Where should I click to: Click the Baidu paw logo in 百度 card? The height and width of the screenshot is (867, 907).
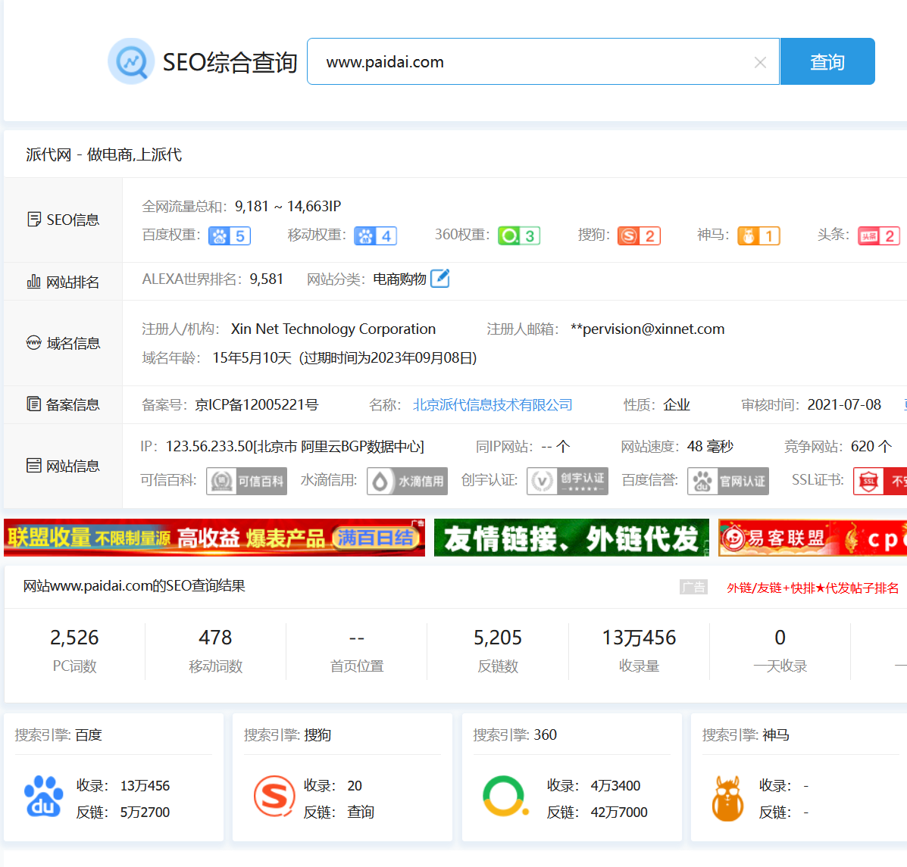(x=44, y=797)
